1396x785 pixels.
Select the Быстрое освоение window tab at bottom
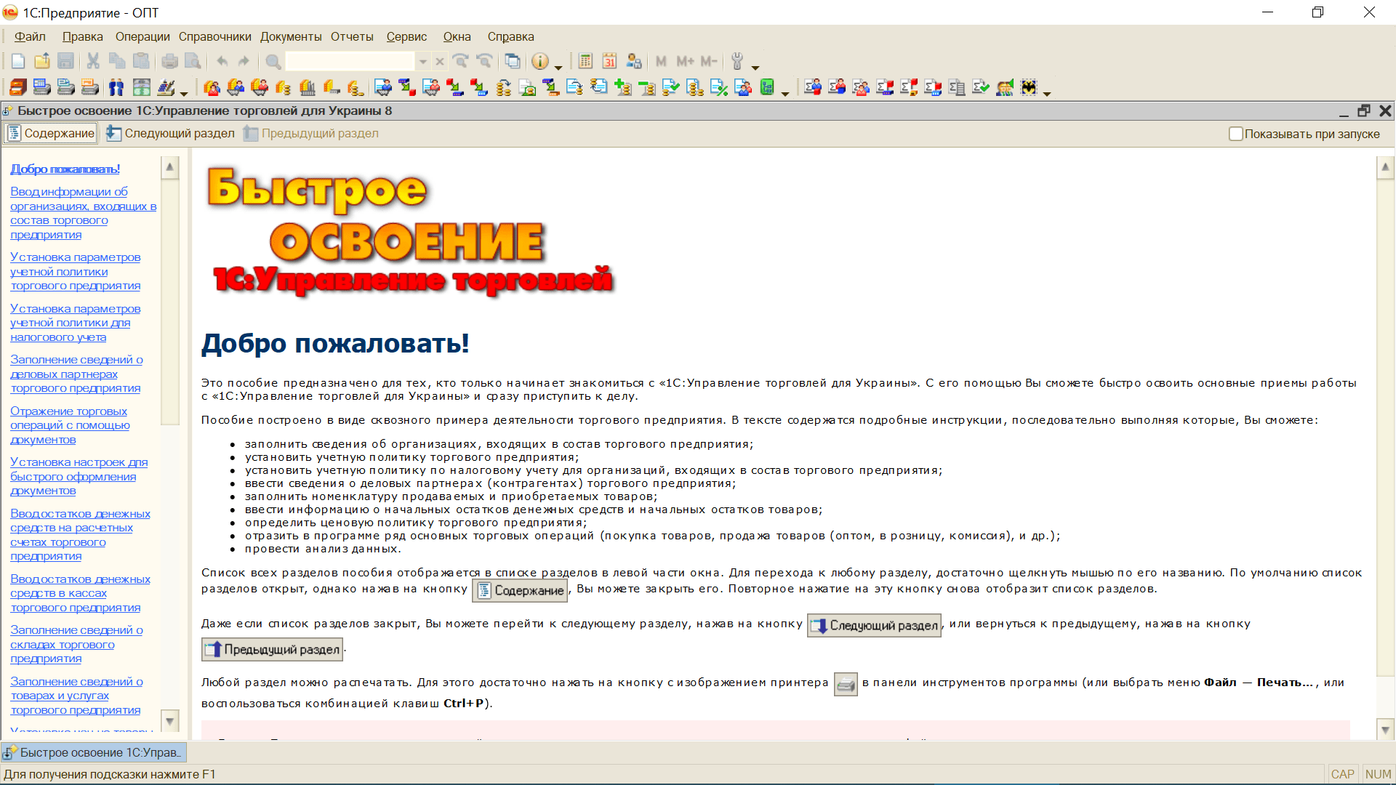(94, 752)
